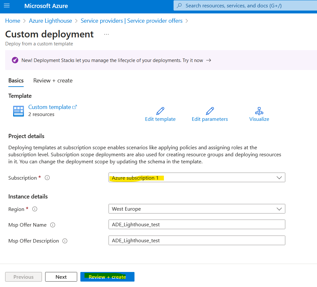The width and height of the screenshot is (317, 287).
Task: Open the Azure portal hamburger menu
Action: click(x=7, y=6)
